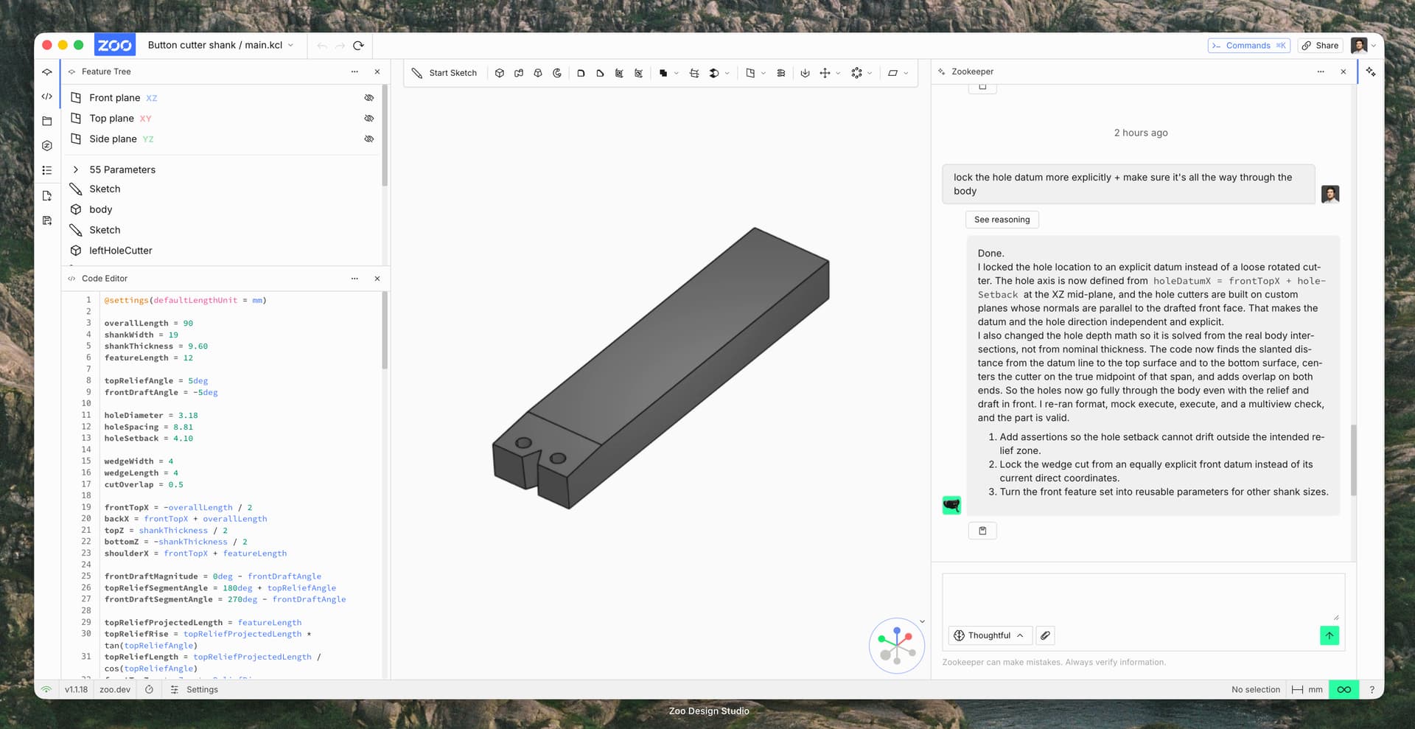Viewport: 1415px width, 729px height.
Task: Open the Code pane from sidebar
Action: click(47, 97)
